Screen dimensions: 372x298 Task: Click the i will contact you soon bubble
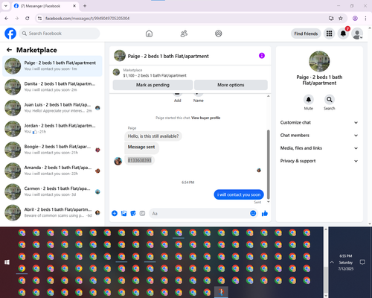point(239,194)
